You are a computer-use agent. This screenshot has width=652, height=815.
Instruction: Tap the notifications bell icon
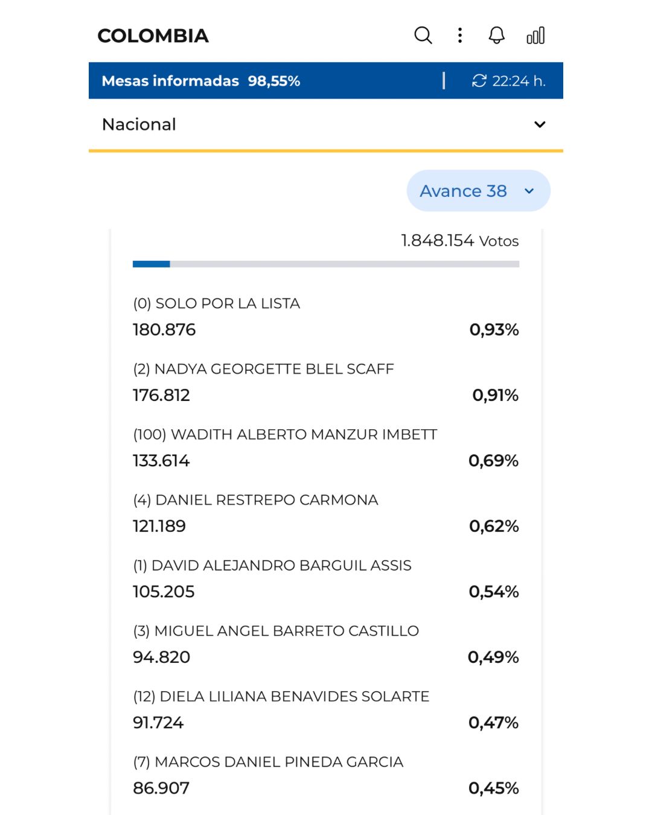coord(496,36)
